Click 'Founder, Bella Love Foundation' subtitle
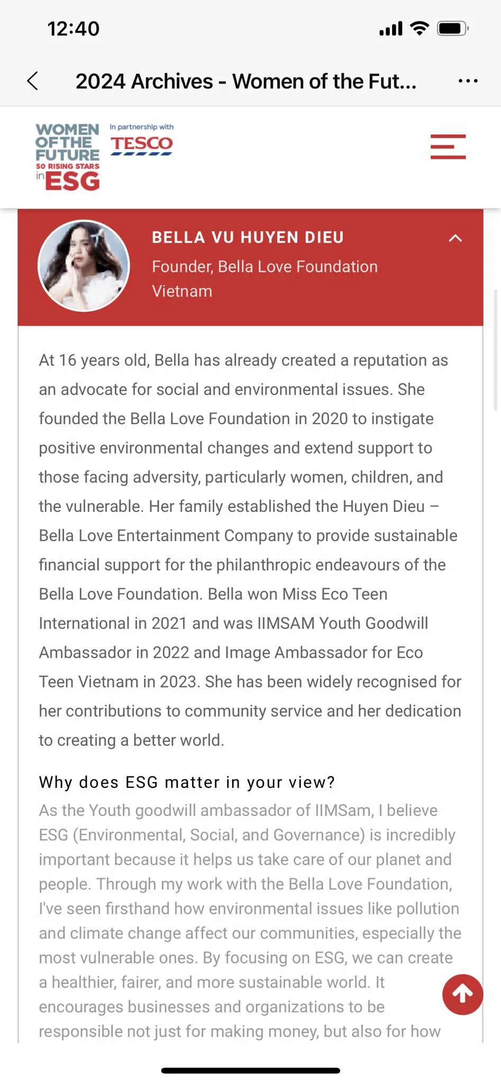Screen dimensions: 501x1083 (265, 267)
